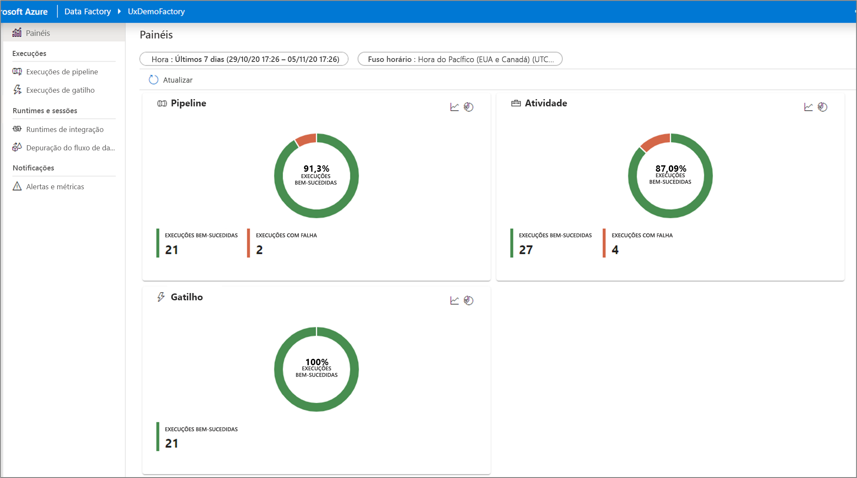Click the Gatilho lightning title icon
Screen dimensions: 857x478
coord(161,297)
